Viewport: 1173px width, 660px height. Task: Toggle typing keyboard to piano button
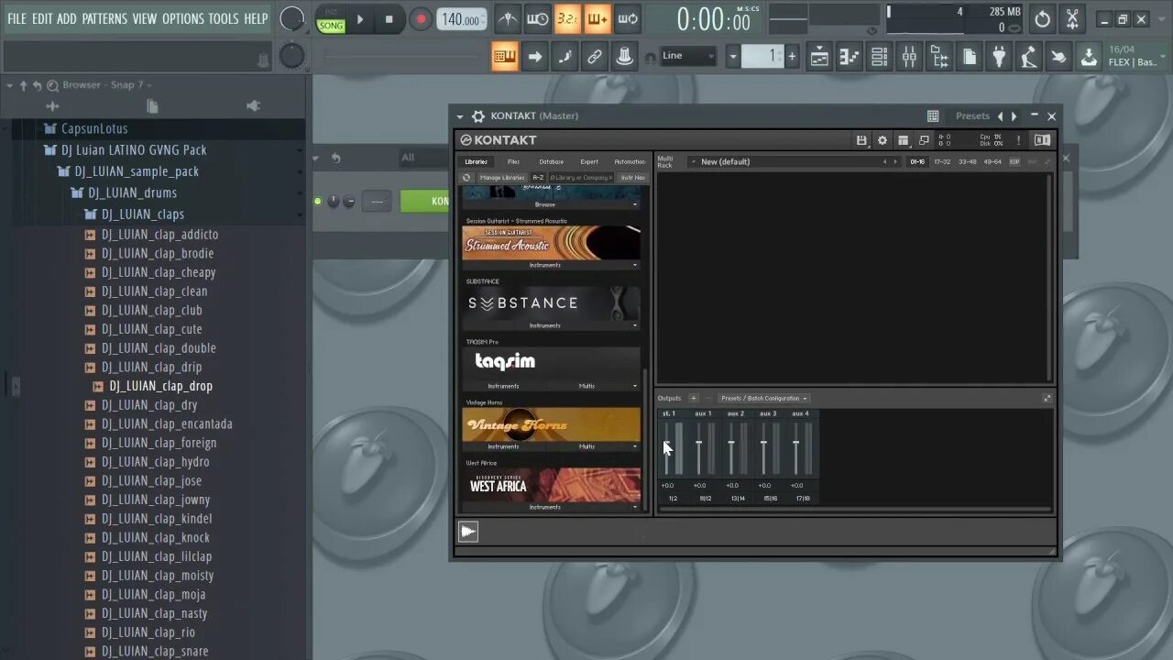click(x=505, y=57)
